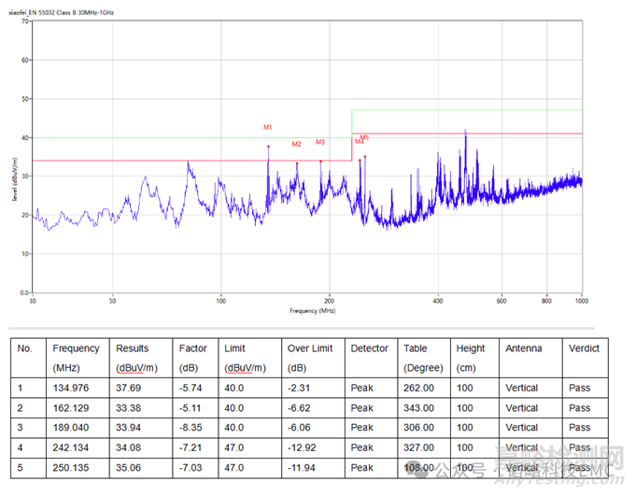
Task: Click the Over Limit column header
Action: [310, 348]
